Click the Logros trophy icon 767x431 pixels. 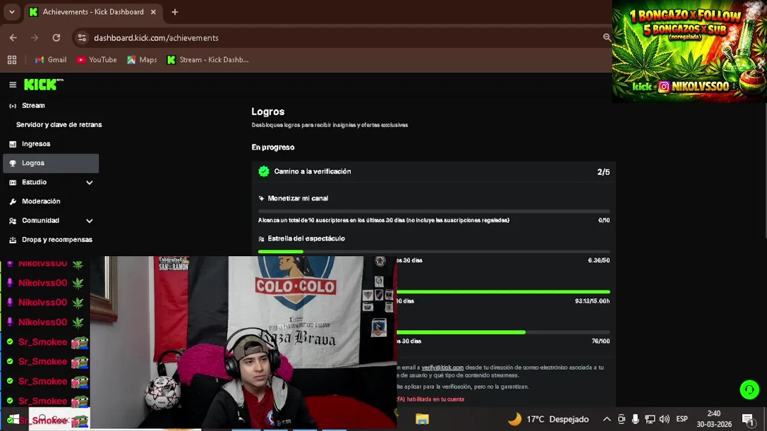(x=13, y=163)
